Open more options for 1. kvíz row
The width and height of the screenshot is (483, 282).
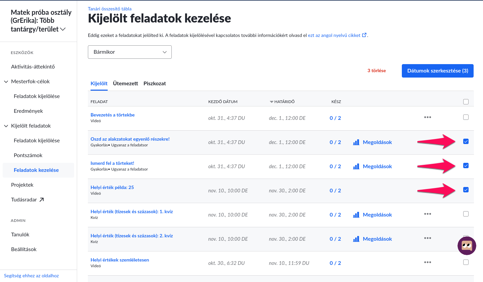(x=427, y=214)
